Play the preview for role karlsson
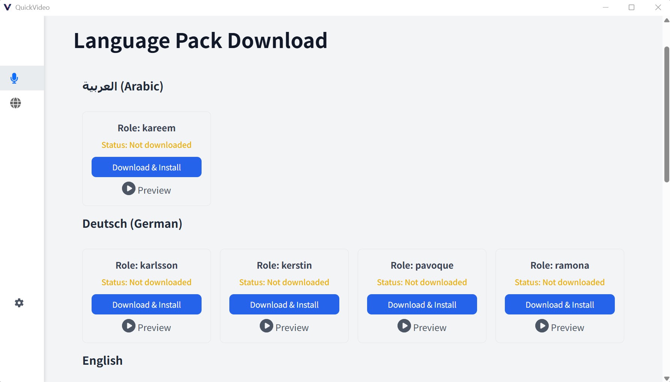 129,326
